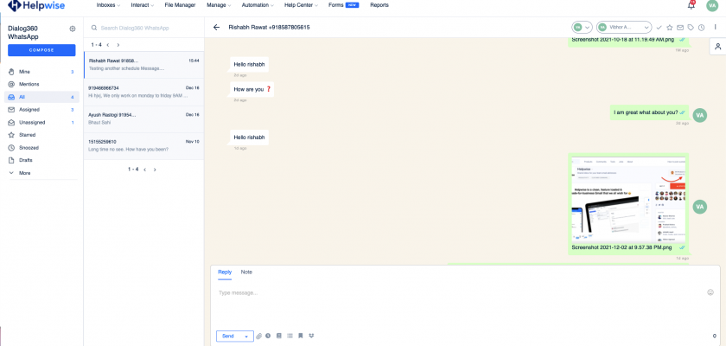Open the notifications bell
The height and width of the screenshot is (346, 726).
[691, 5]
